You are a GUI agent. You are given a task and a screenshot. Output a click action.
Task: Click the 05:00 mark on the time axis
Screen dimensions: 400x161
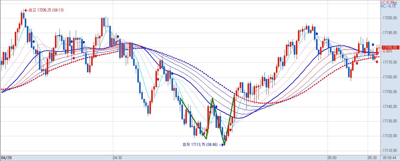332,158
